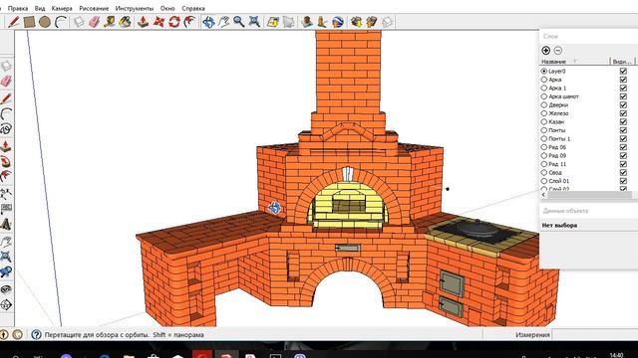This screenshot has width=638, height=358.
Task: Click the help question mark in status bar
Action: [36, 334]
